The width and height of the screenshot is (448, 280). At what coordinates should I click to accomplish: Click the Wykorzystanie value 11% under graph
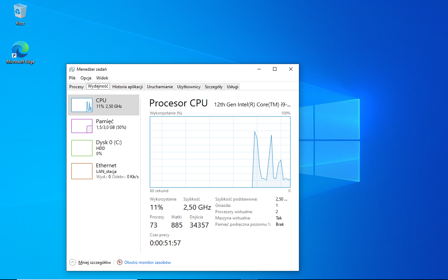156,207
